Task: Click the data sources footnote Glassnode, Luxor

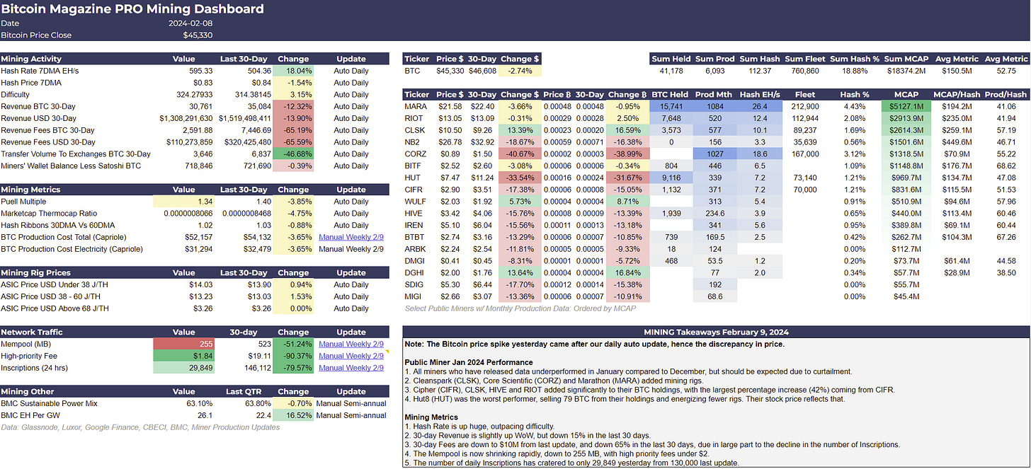Action: point(141,427)
